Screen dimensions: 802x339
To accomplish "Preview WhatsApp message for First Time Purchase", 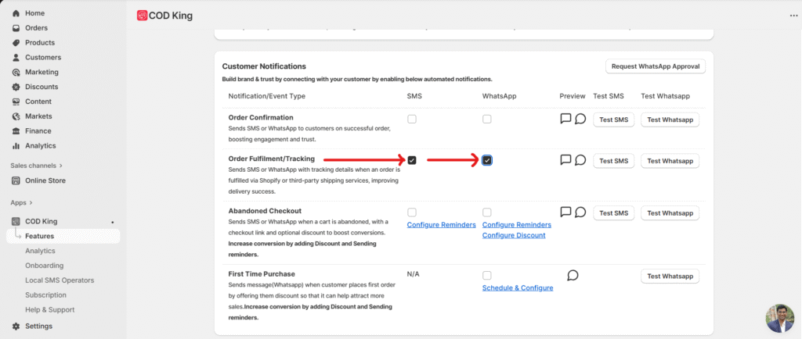I will click(x=573, y=276).
